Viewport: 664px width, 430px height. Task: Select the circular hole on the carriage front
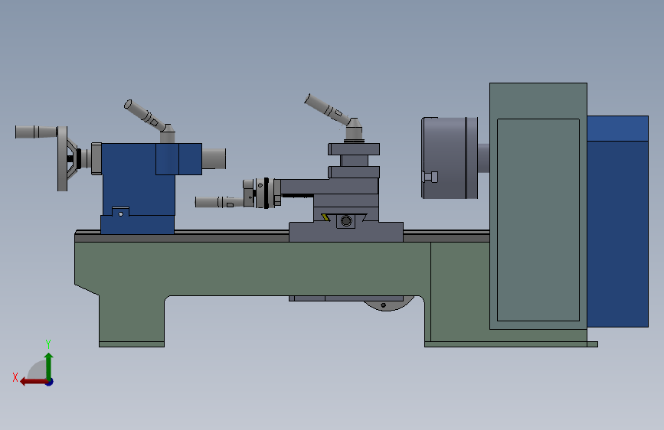(346, 221)
